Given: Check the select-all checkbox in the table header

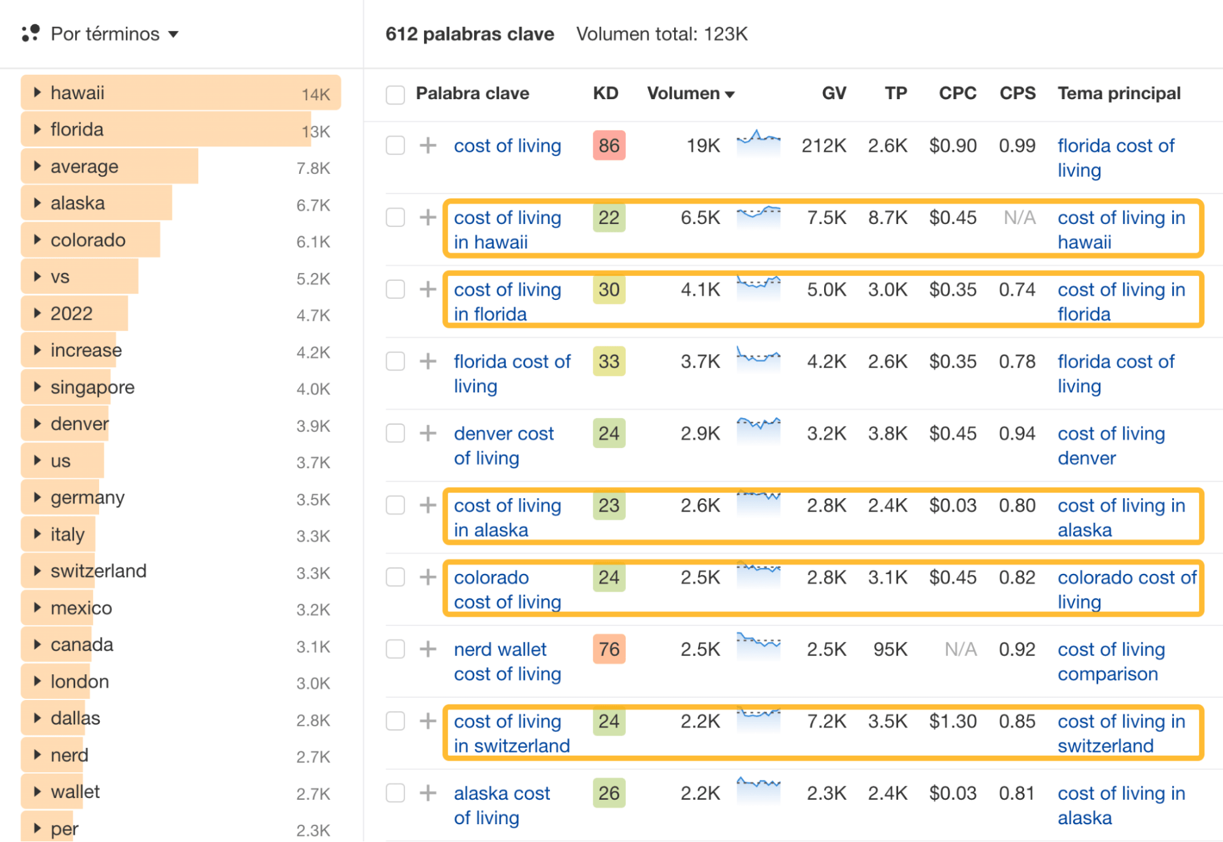Looking at the screenshot, I should (395, 94).
